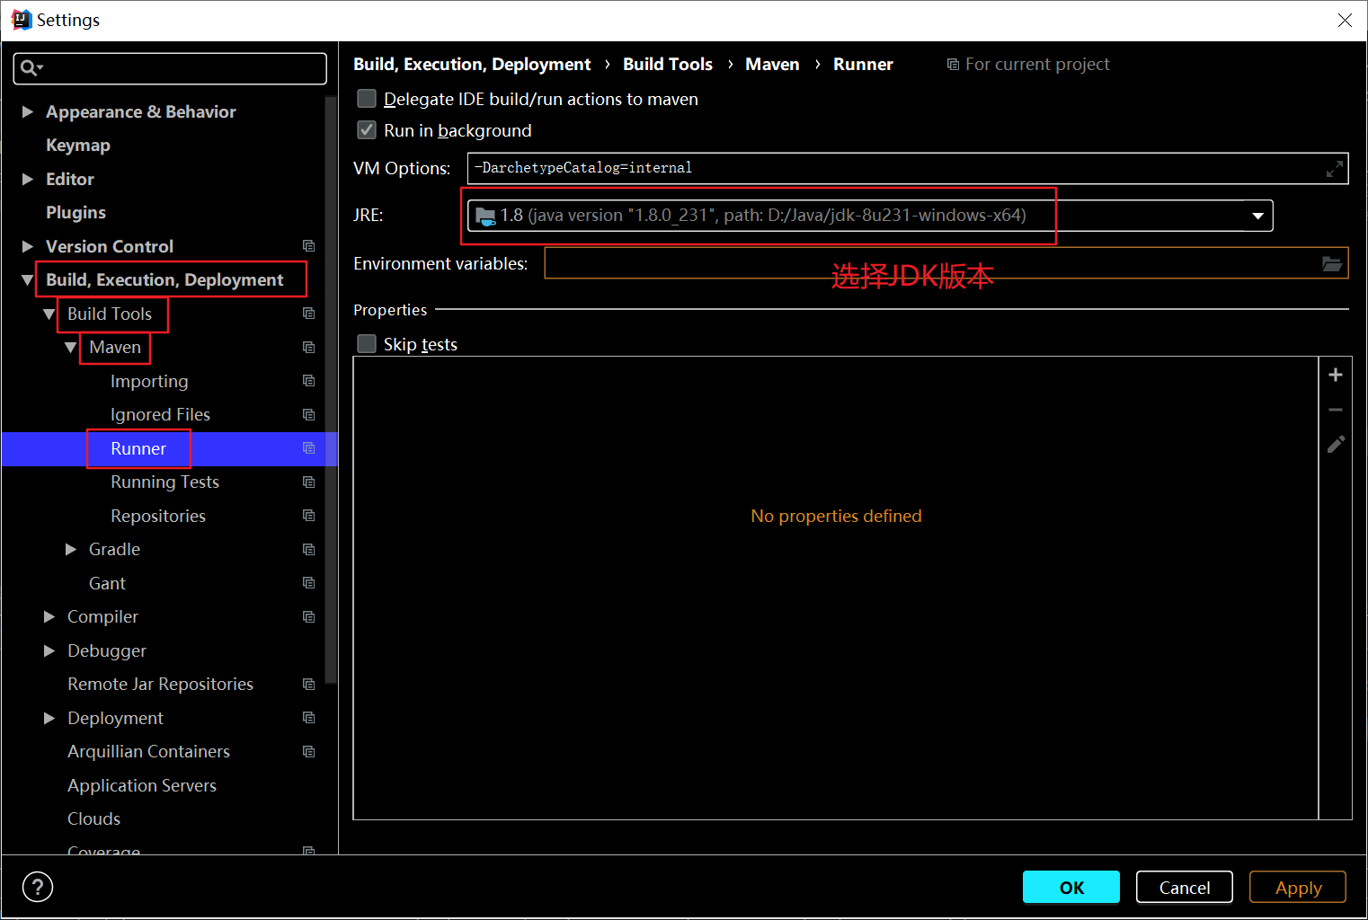1368x920 pixels.
Task: Open the Environment variables folder browser icon
Action: 1333,263
